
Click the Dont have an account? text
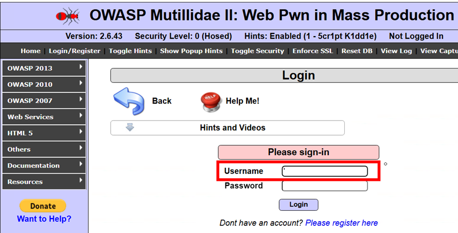pos(262,223)
